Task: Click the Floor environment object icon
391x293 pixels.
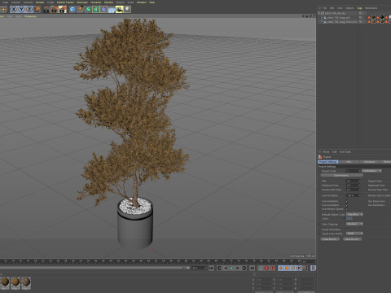Action: 112,10
